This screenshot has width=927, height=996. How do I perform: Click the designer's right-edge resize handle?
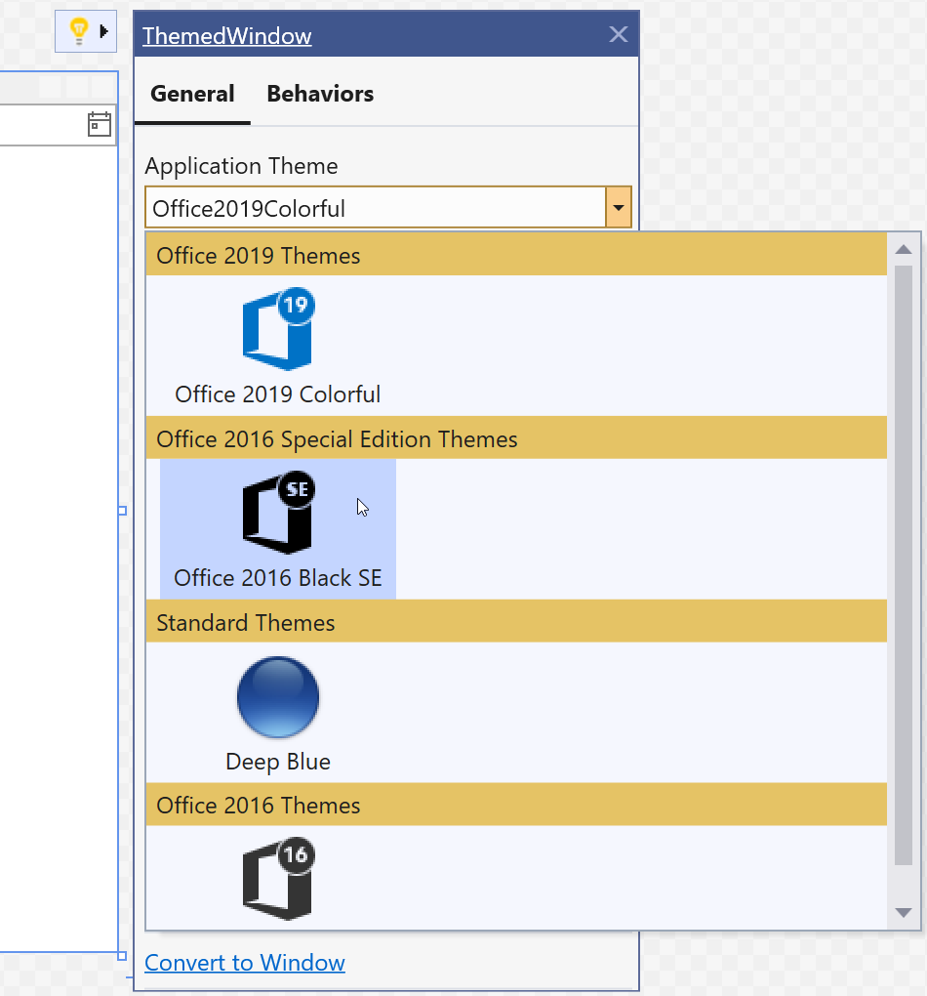pos(122,511)
